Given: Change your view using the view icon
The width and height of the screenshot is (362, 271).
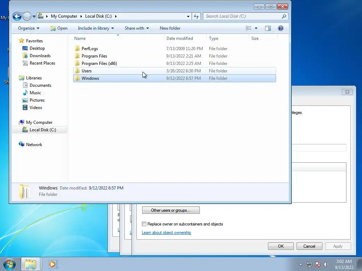Looking at the screenshot, I should click(249, 28).
